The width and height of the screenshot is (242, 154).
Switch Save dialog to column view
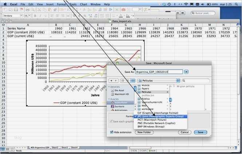[132, 81]
